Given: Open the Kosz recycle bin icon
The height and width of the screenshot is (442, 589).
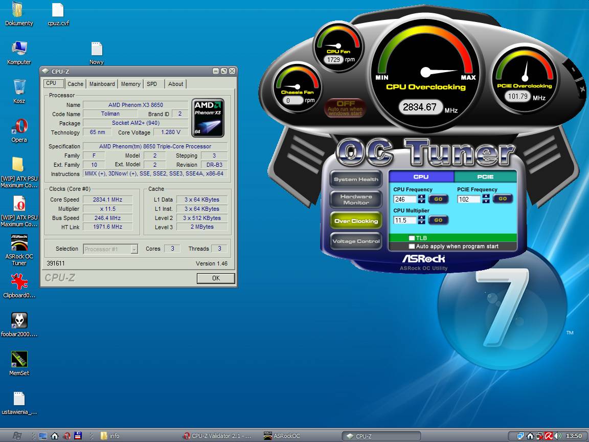Looking at the screenshot, I should [19, 87].
